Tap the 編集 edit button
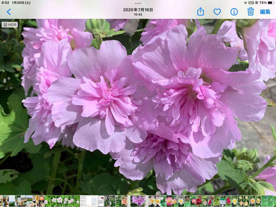This screenshot has width=276, height=207. click(265, 12)
